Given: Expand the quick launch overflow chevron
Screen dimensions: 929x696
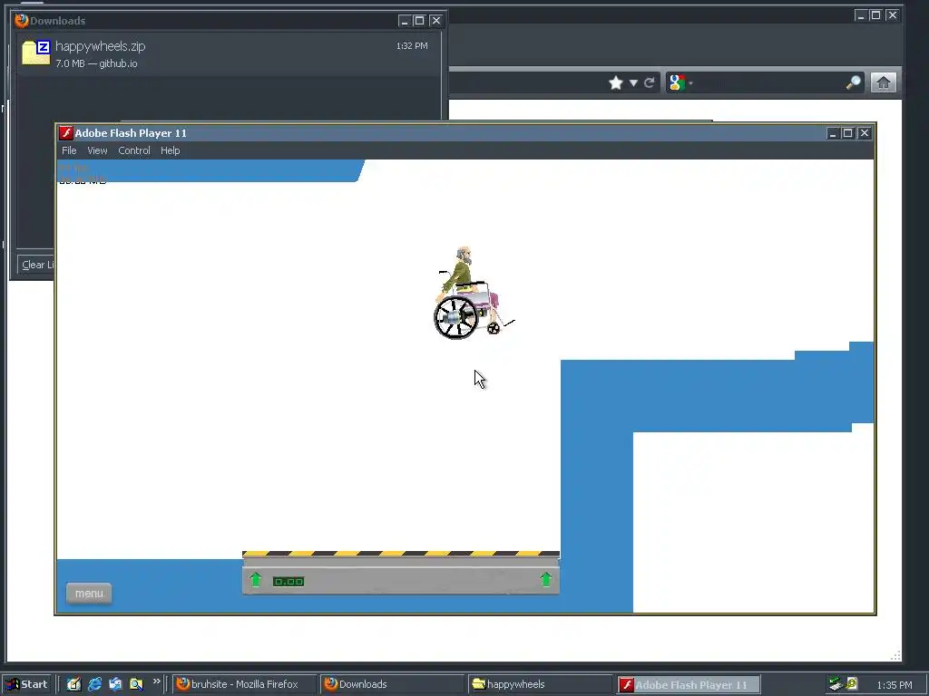Looking at the screenshot, I should (156, 681).
